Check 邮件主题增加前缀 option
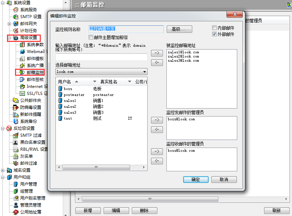Screen dimensions: 292x216 coord(90,37)
